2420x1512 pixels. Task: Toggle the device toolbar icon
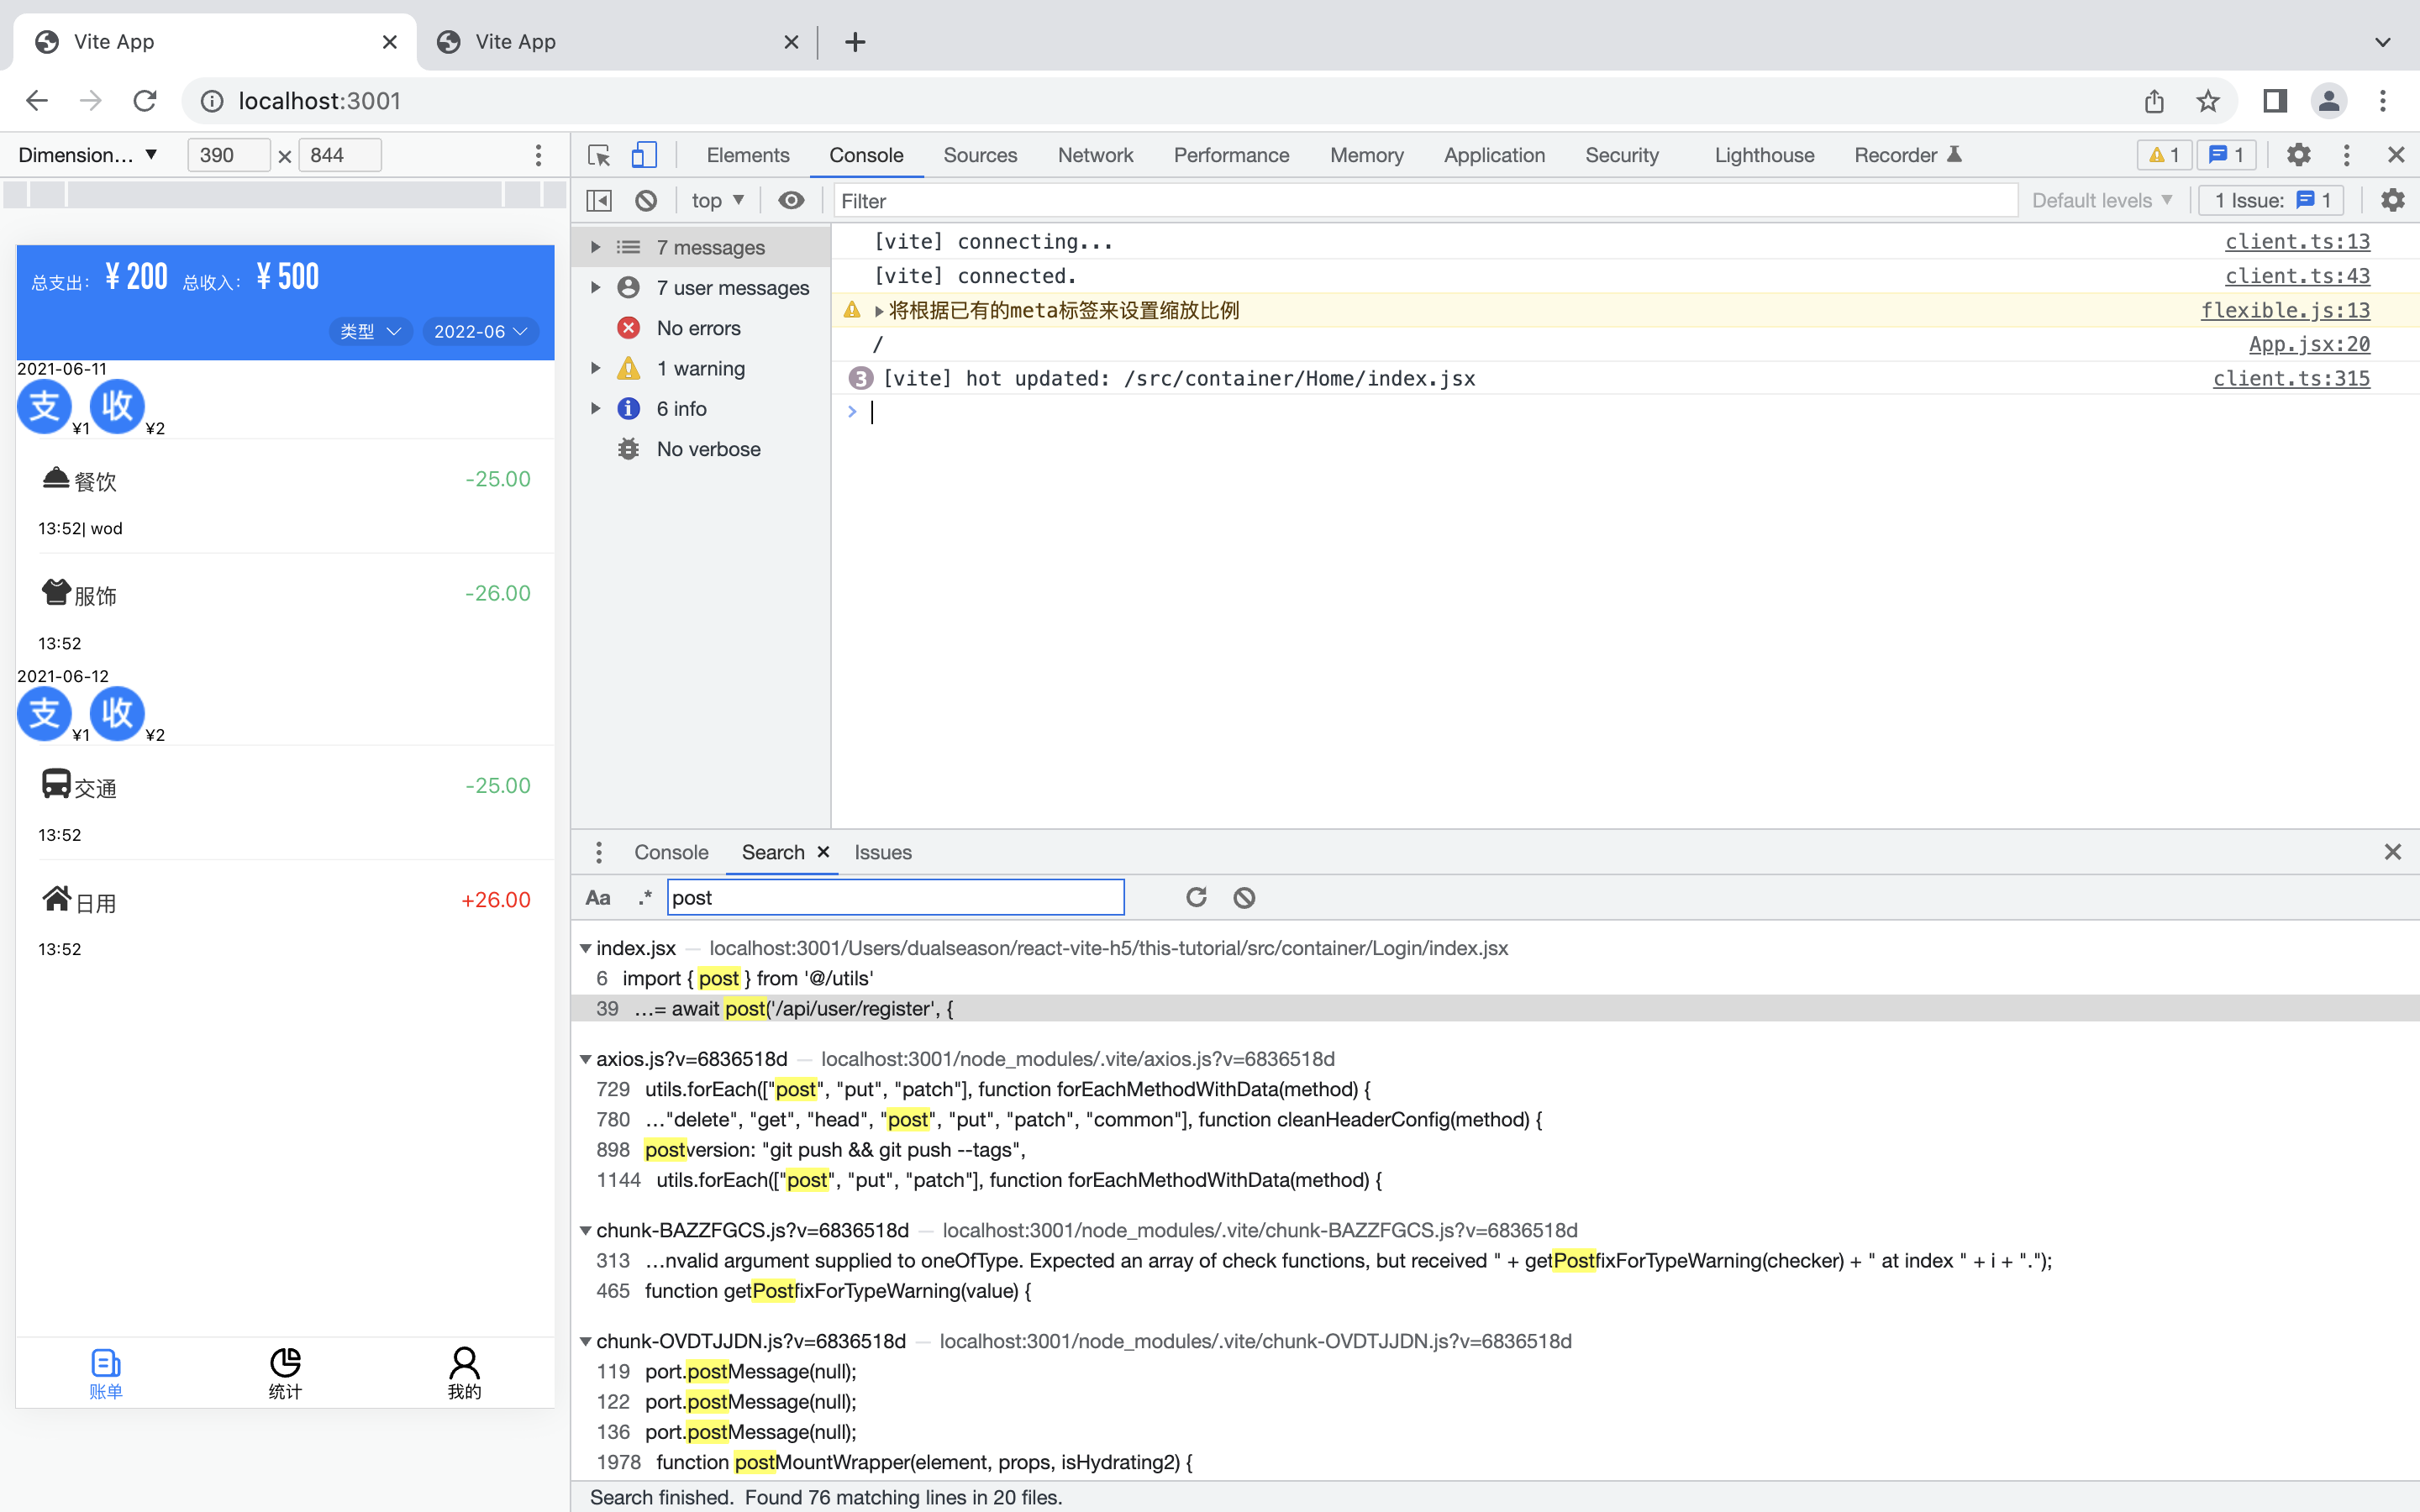[x=644, y=155]
